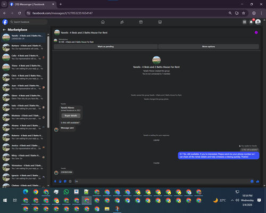Open the Triana conversation in the list

[23, 67]
